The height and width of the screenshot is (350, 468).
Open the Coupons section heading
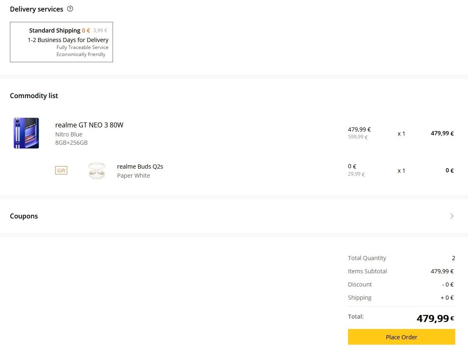point(24,216)
